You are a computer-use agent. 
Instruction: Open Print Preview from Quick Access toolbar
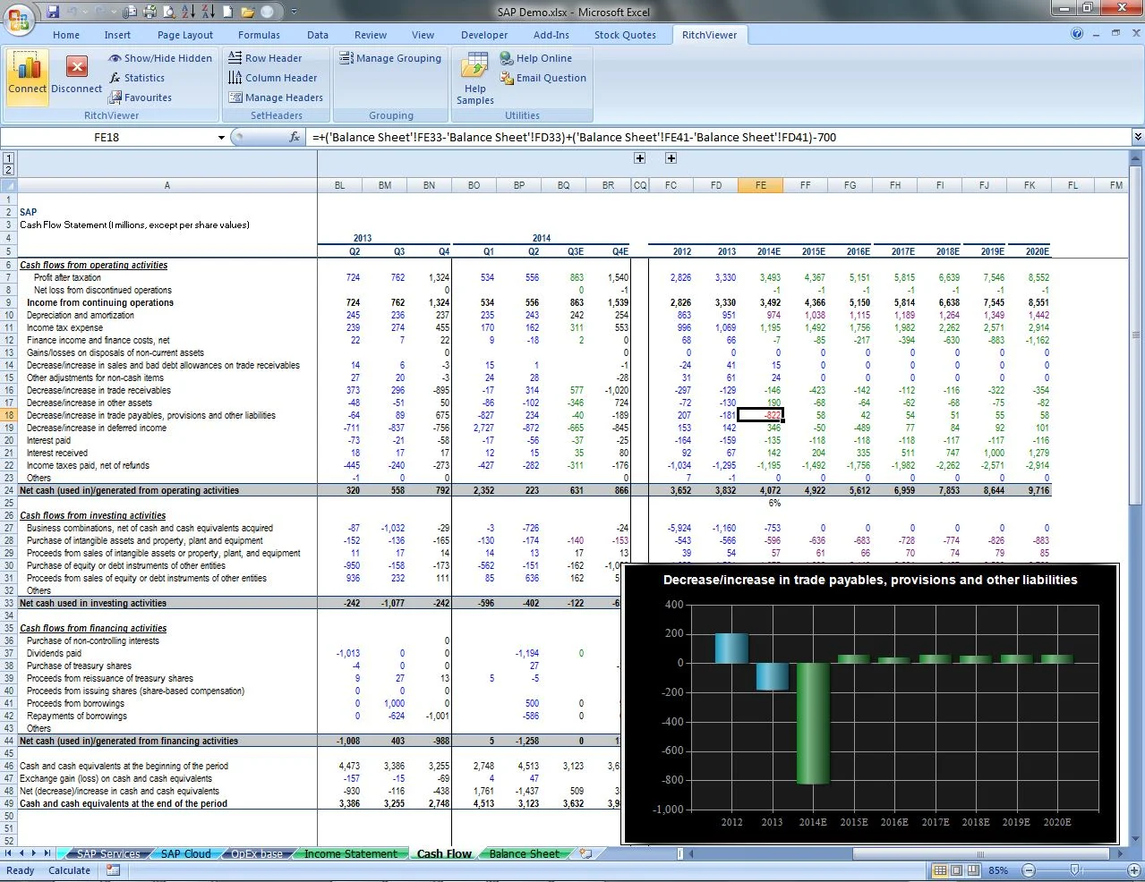pos(168,12)
